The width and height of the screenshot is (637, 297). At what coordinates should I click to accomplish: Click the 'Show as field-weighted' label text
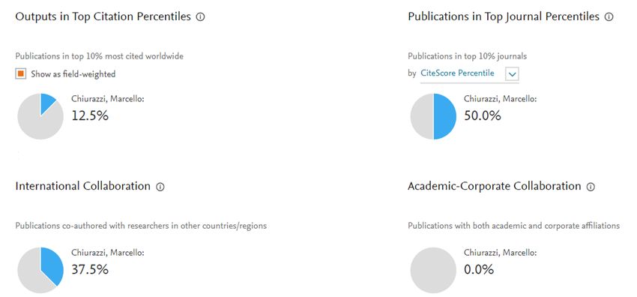[x=73, y=74]
